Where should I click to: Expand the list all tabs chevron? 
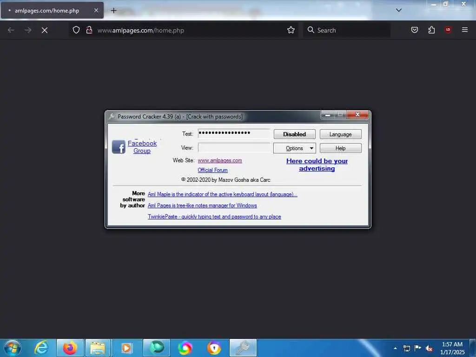pos(398,10)
